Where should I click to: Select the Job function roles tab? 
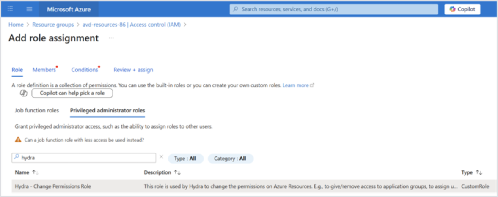click(37, 111)
